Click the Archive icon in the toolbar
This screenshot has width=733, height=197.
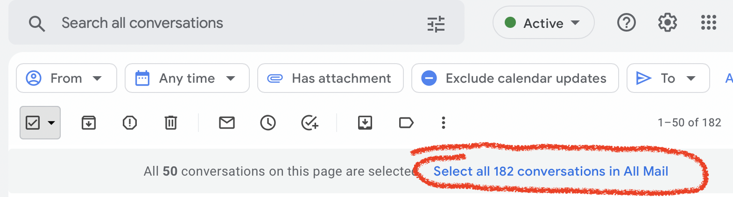(x=89, y=123)
